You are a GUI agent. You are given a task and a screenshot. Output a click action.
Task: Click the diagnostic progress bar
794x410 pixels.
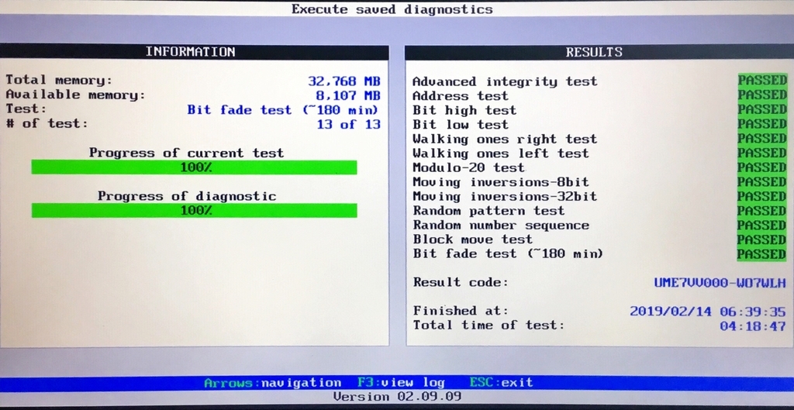coord(194,211)
